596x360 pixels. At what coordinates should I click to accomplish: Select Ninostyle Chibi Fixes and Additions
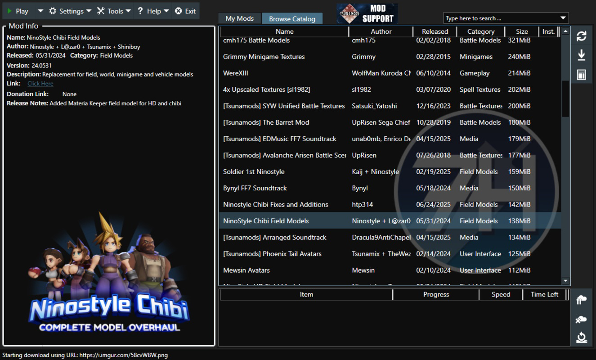point(390,204)
